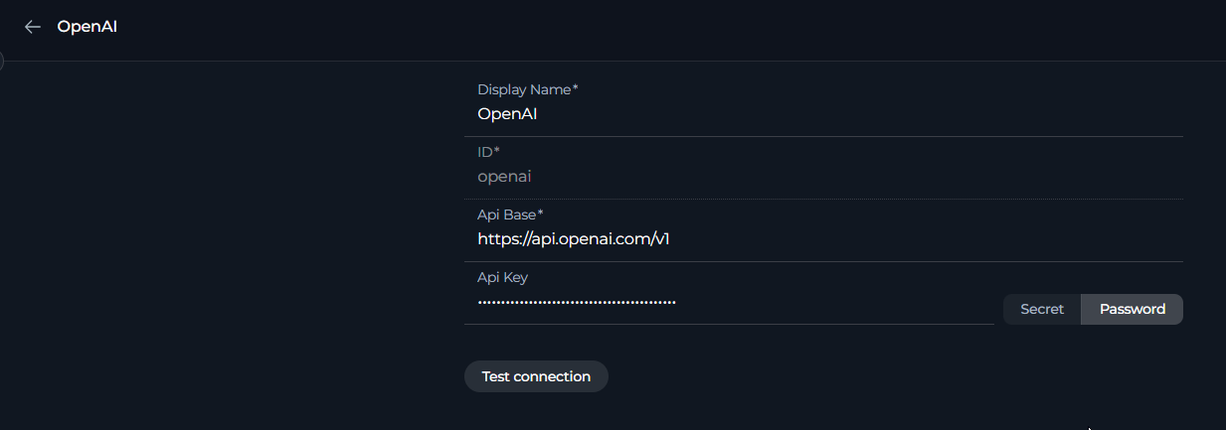Click the required asterisk after ID
Image resolution: width=1226 pixels, height=430 pixels.
click(x=497, y=150)
